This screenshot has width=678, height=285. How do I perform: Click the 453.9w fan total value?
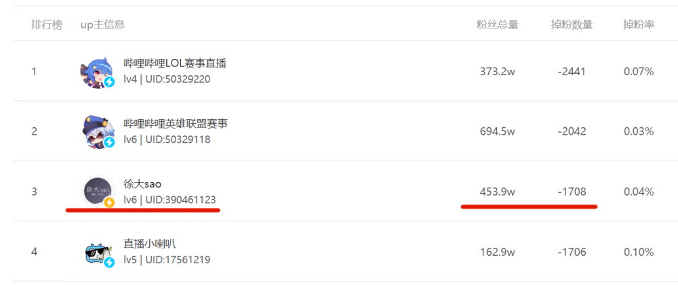[497, 192]
